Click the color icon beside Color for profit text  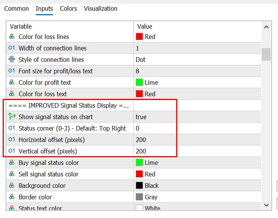pyautogui.click(x=12, y=82)
